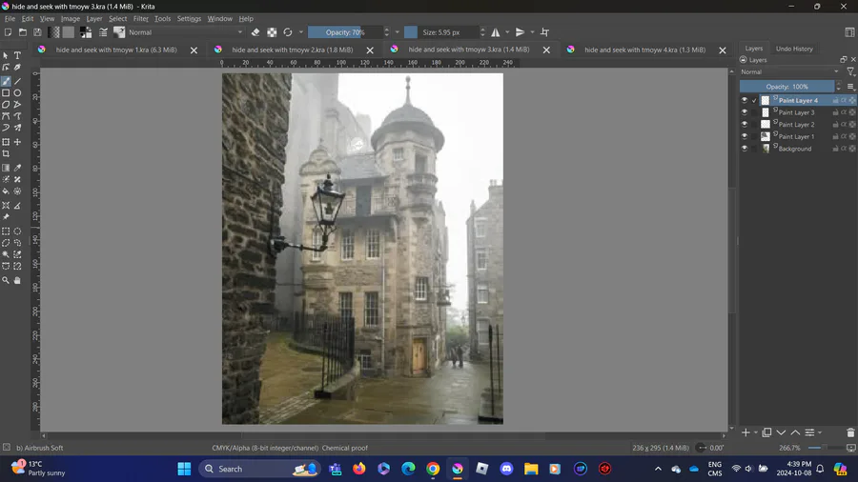Open the Filter menu
This screenshot has height=482, width=858.
tap(141, 18)
